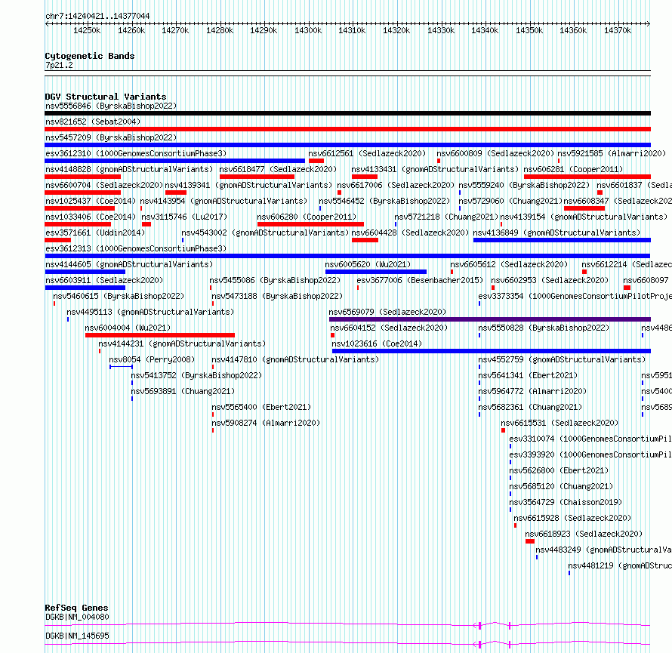
Task: Click nsv4136849 gnomAD variant label
Action: pyautogui.click(x=556, y=233)
